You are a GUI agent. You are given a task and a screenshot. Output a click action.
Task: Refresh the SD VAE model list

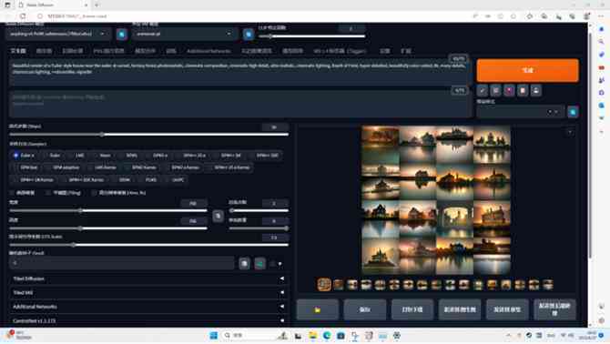coord(249,35)
